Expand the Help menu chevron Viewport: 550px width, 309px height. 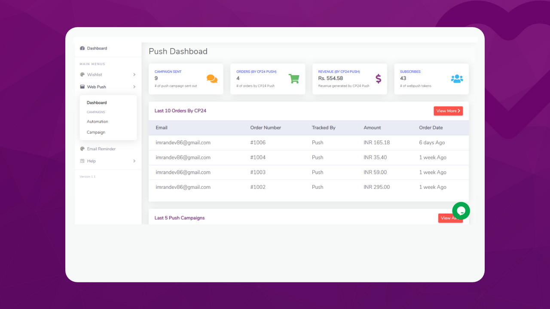point(135,161)
